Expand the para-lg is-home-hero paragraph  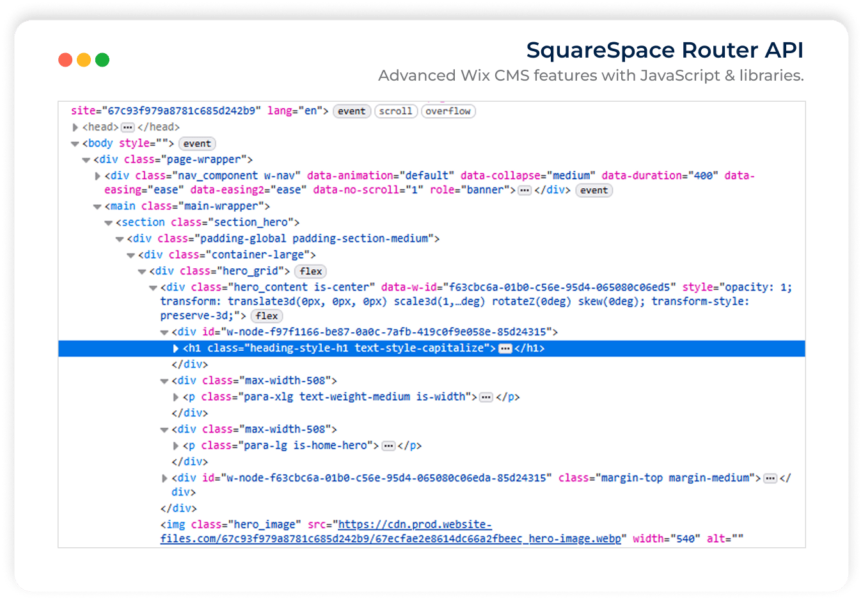[x=176, y=446]
